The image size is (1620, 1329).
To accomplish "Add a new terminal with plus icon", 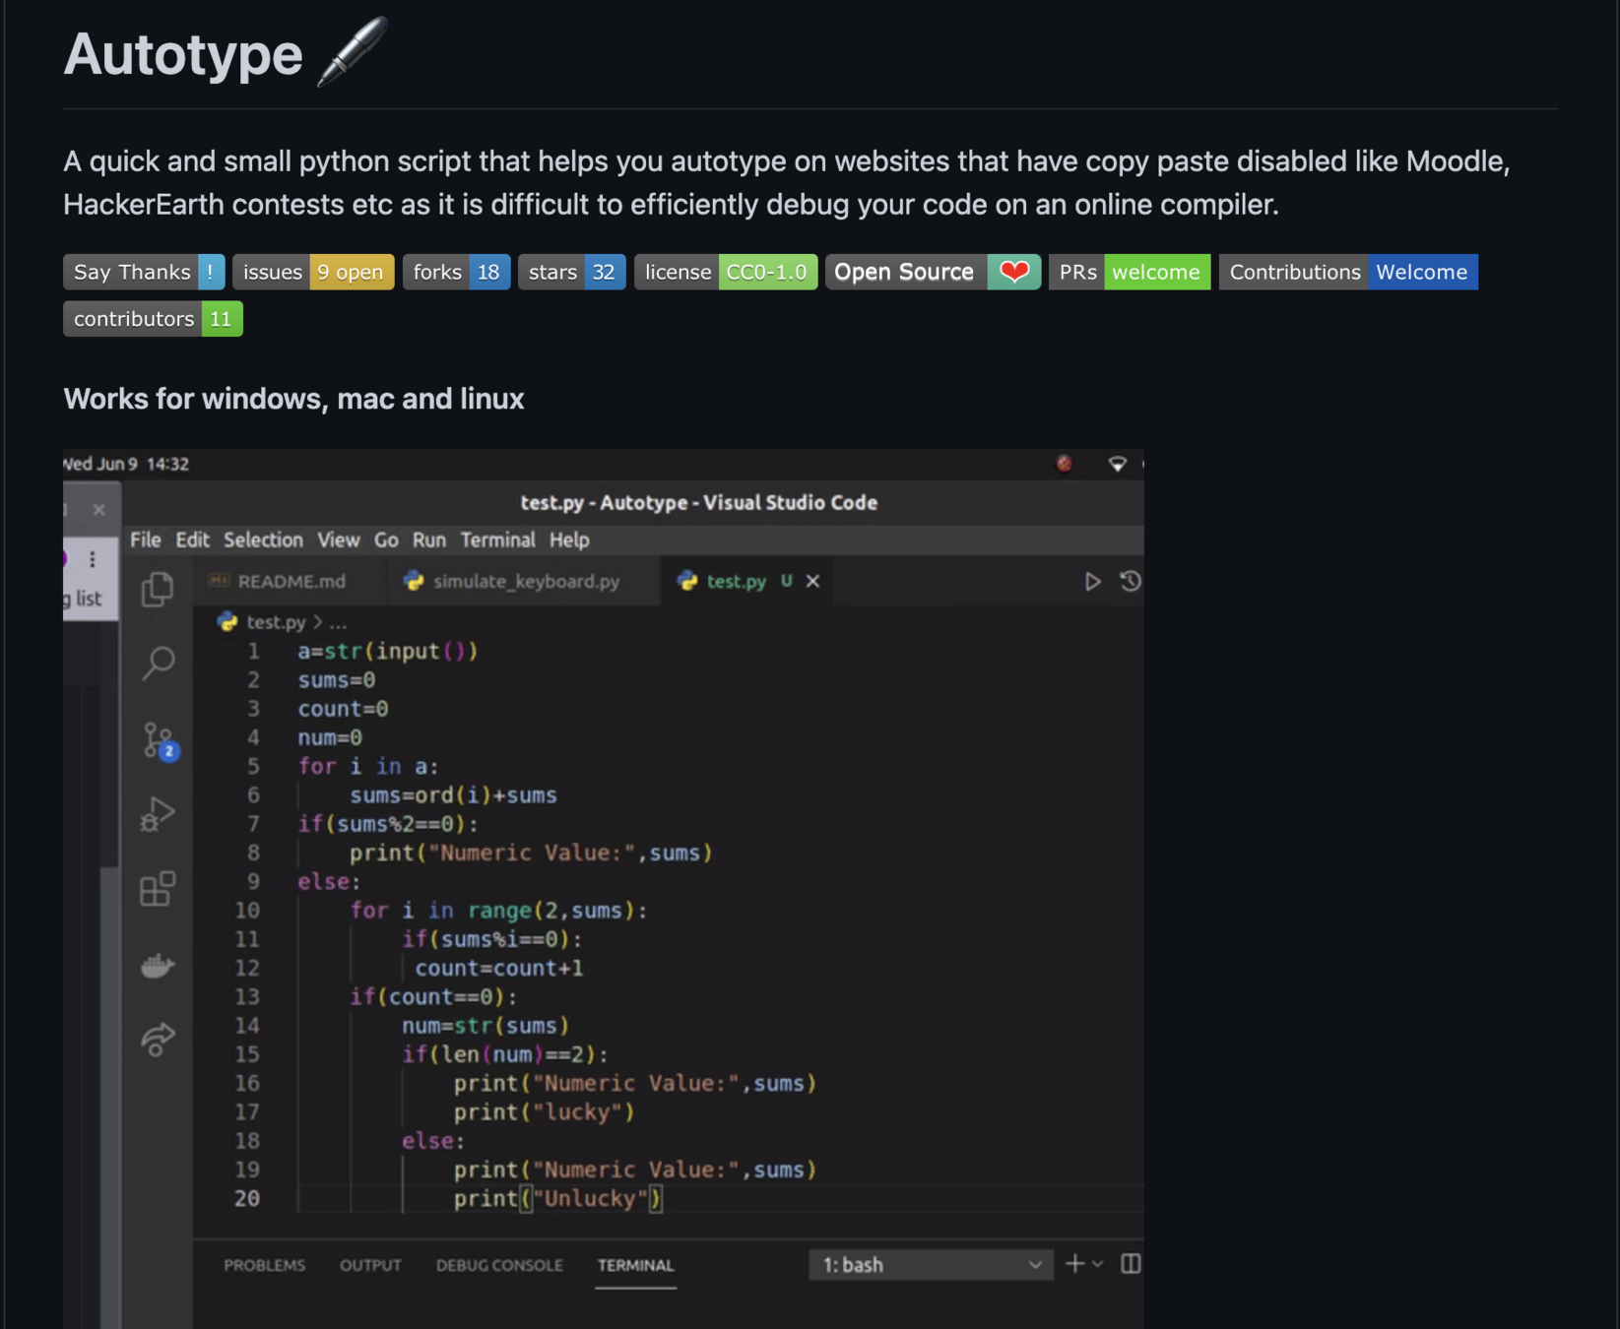I will pyautogui.click(x=1074, y=1264).
